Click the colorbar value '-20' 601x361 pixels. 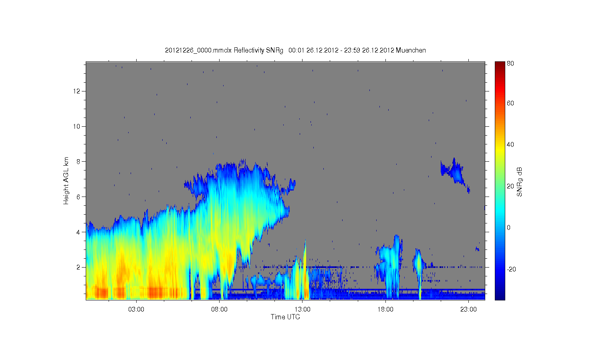(x=511, y=269)
